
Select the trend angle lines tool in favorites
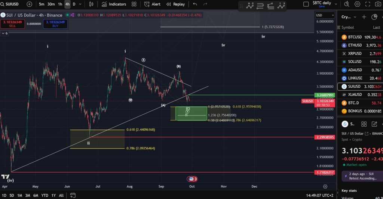pyautogui.click(x=271, y=6)
